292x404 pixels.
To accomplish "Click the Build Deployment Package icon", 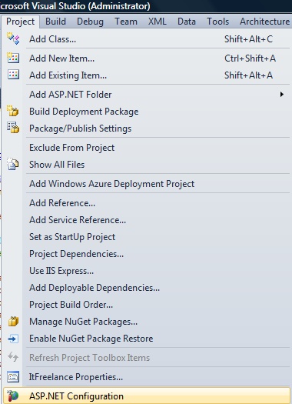I will tap(13, 111).
